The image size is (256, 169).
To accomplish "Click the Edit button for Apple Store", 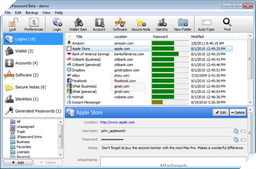I will 220,112.
